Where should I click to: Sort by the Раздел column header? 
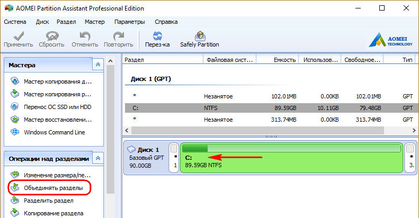point(163,60)
